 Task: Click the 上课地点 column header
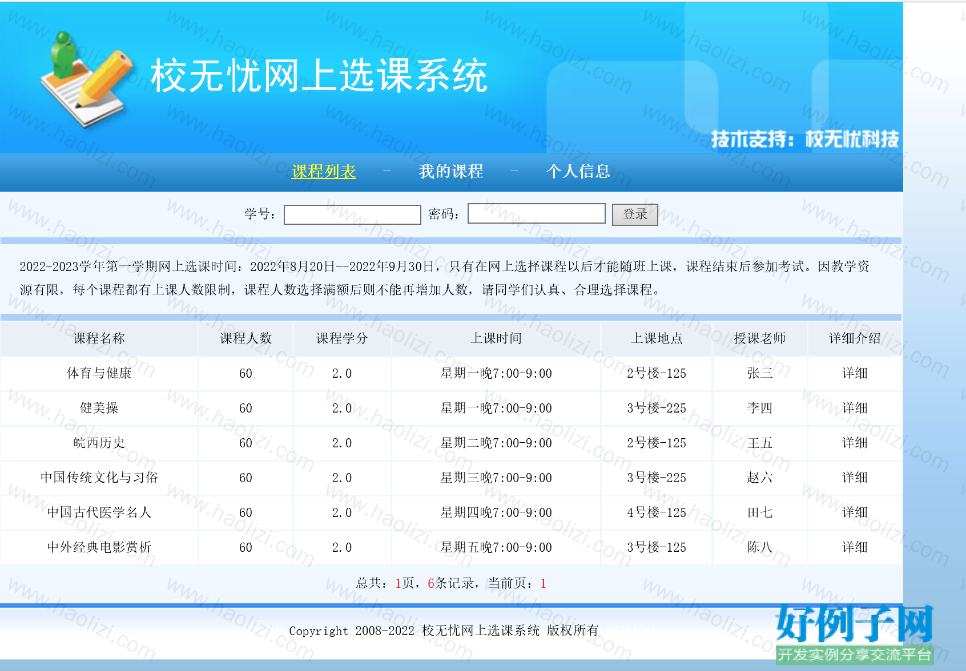point(657,338)
